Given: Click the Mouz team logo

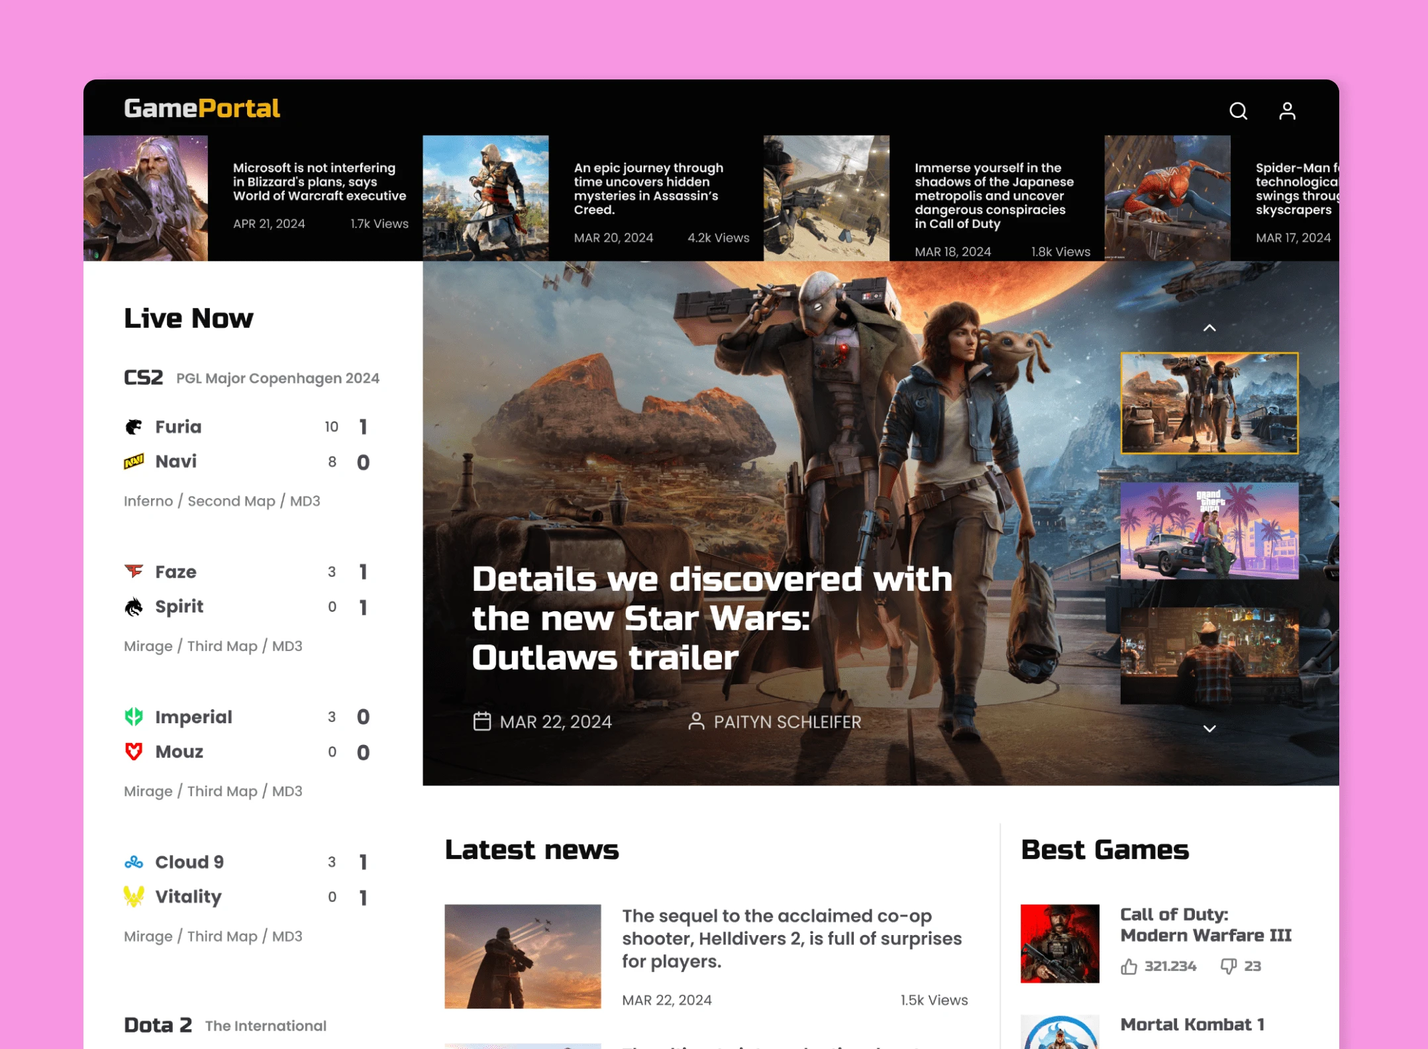Looking at the screenshot, I should [x=134, y=752].
